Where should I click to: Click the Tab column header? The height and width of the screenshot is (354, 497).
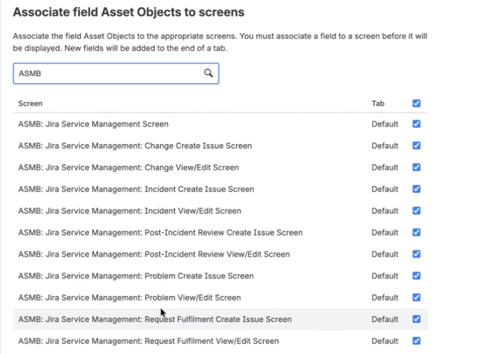point(378,104)
